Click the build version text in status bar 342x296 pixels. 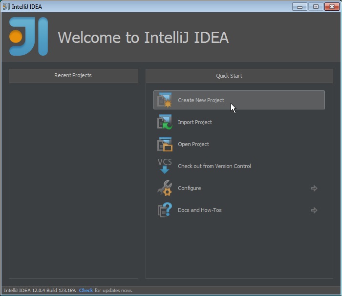click(40, 290)
